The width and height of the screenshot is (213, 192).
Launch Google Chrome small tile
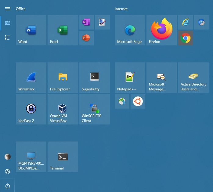click(185, 38)
